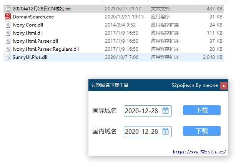Click the 2,048 KB size cell
The height and width of the screenshot is (163, 246).
[x=213, y=57]
